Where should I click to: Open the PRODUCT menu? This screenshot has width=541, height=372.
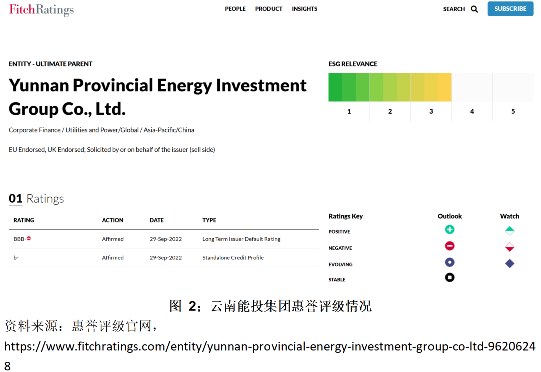[x=268, y=9]
